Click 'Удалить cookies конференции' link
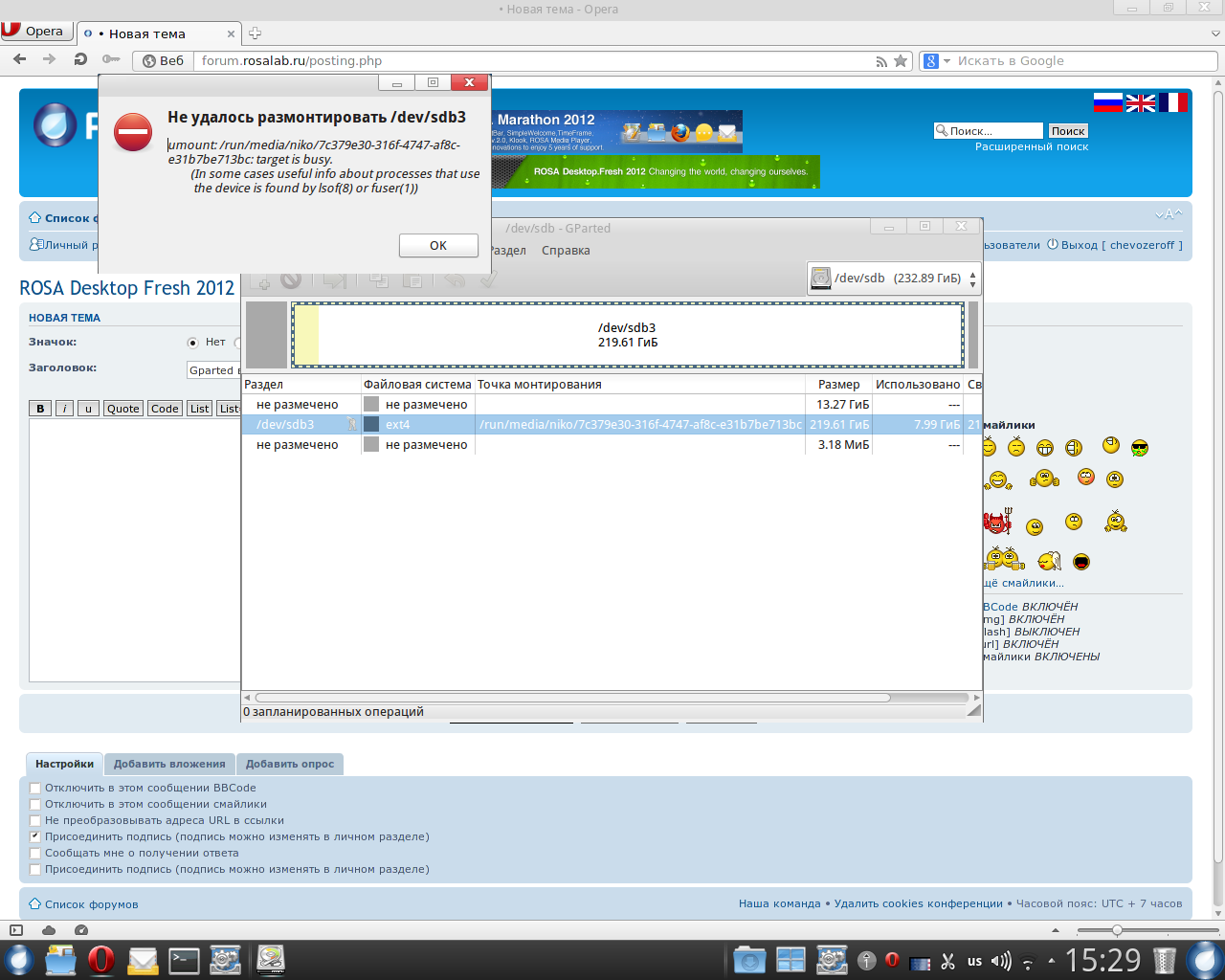1225x980 pixels. tap(919, 903)
